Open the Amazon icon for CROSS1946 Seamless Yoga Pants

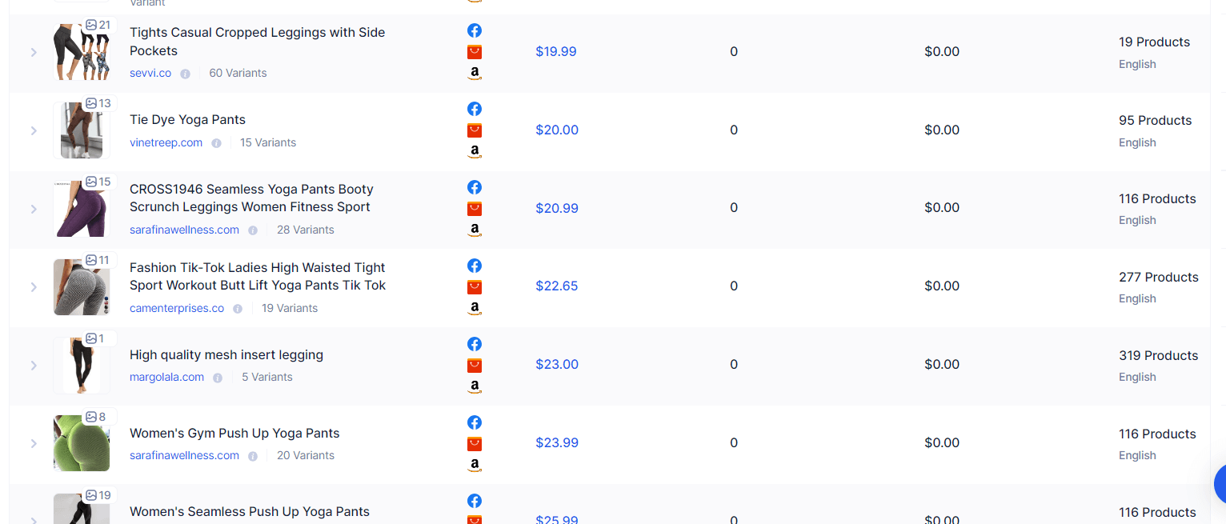475,229
